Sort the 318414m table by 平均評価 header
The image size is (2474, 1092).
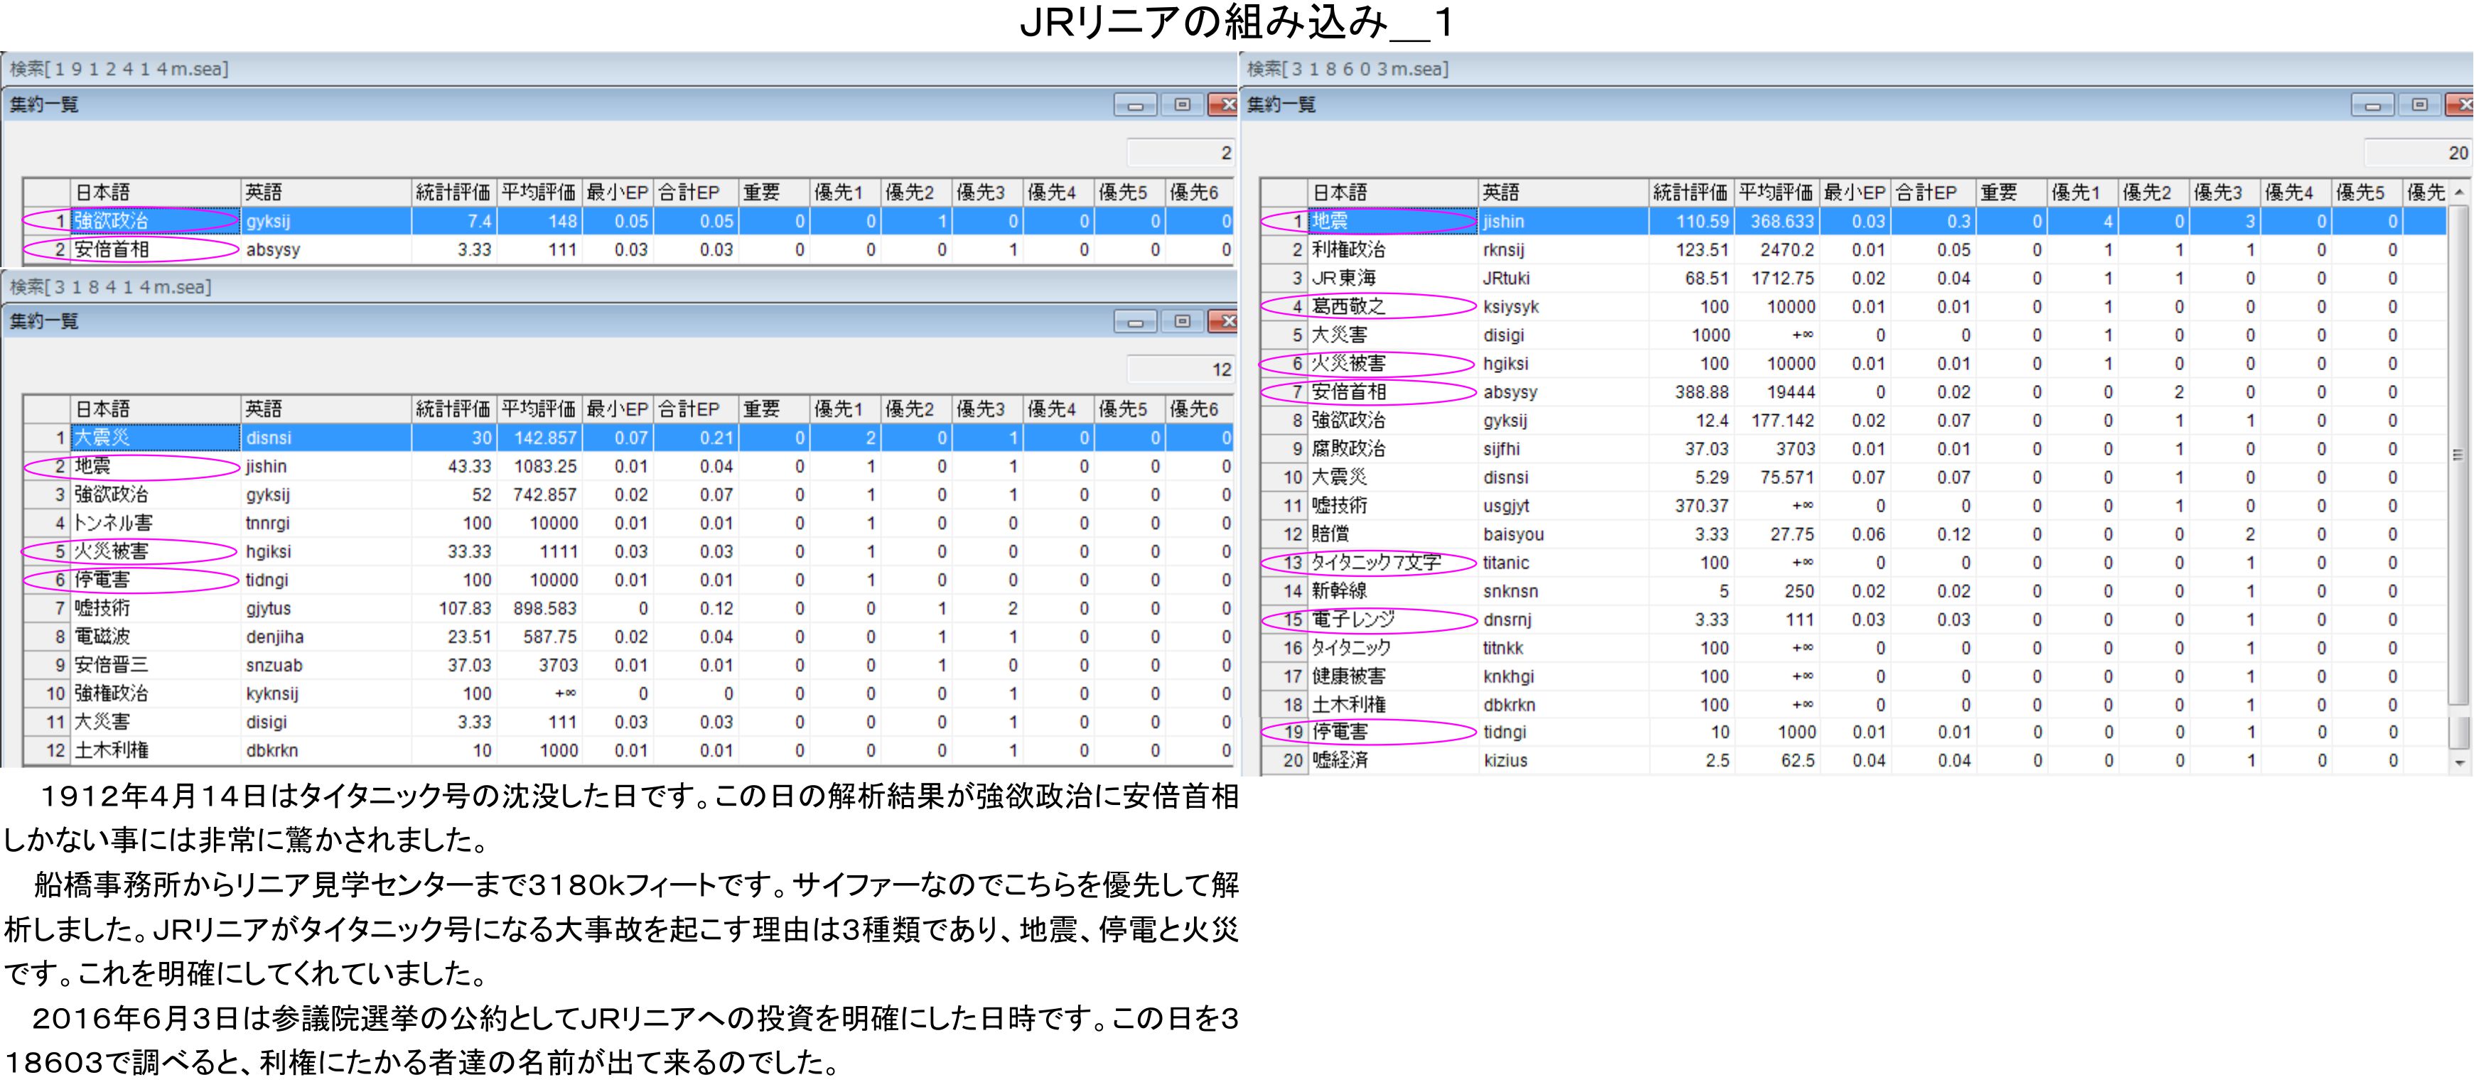(538, 410)
